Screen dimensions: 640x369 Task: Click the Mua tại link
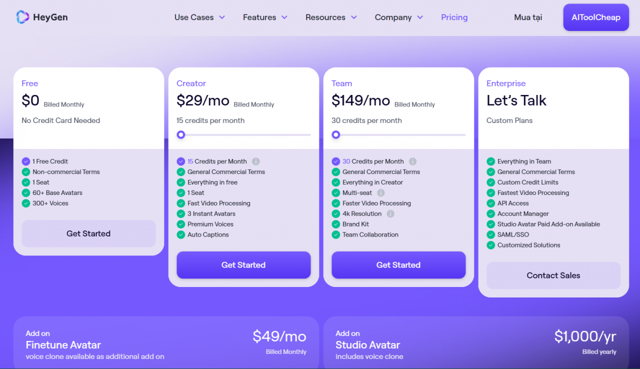(x=528, y=17)
